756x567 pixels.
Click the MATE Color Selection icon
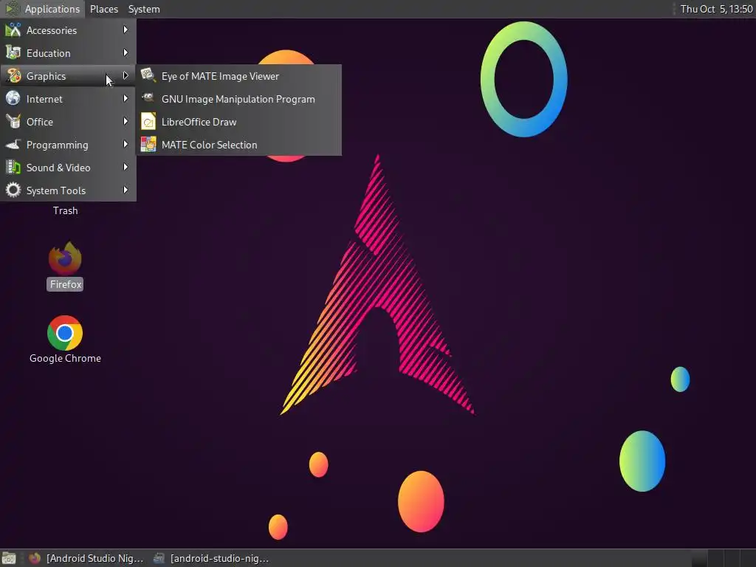(148, 144)
